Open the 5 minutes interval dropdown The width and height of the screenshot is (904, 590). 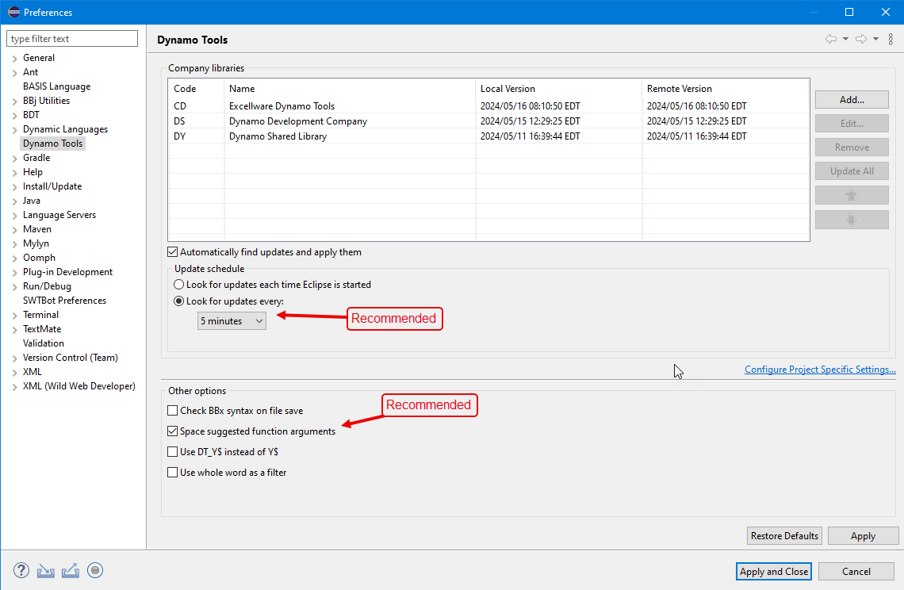(x=232, y=320)
